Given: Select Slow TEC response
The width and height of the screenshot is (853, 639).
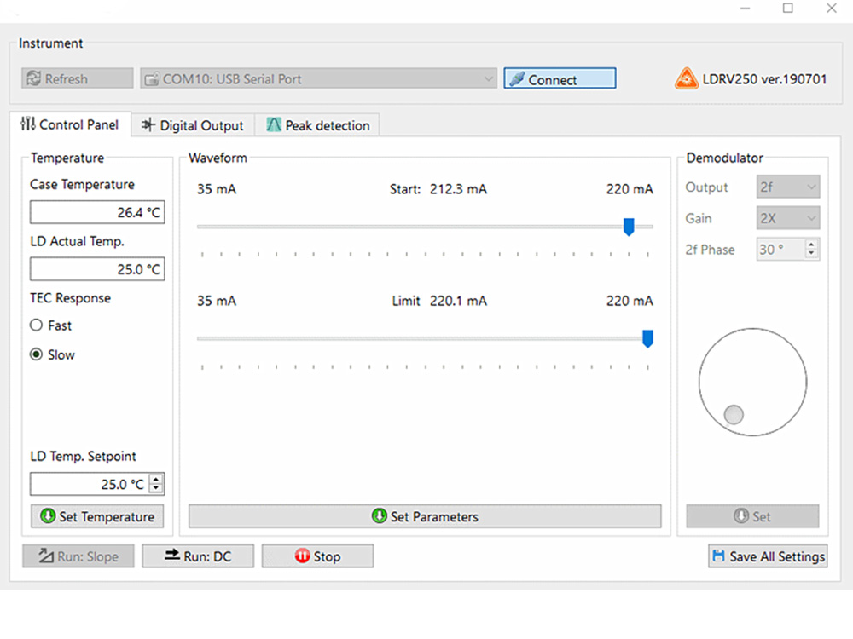Looking at the screenshot, I should pos(36,354).
